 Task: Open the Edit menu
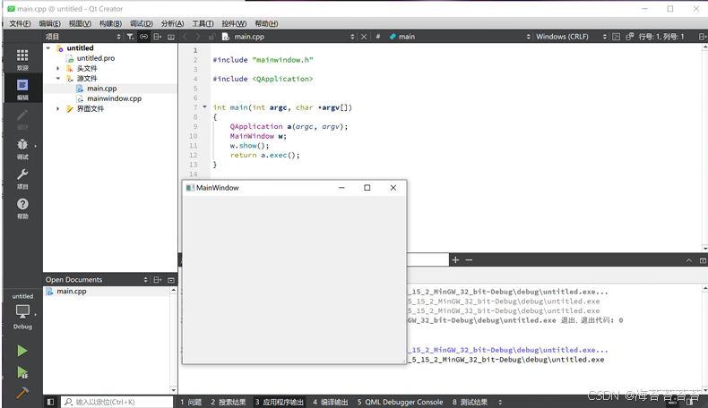point(49,23)
